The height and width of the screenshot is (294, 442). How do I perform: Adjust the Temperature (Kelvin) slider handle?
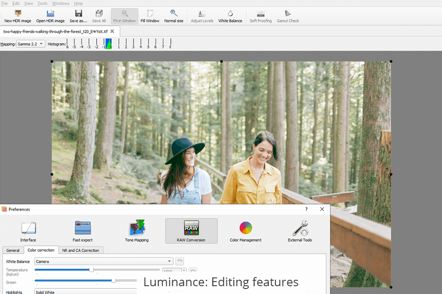coord(91,270)
